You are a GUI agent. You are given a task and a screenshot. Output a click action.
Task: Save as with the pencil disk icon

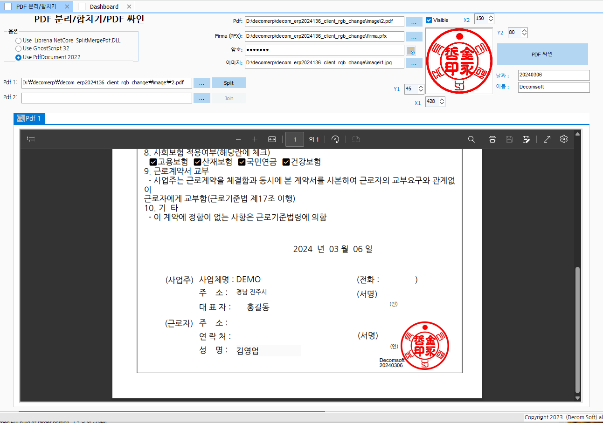click(526, 139)
